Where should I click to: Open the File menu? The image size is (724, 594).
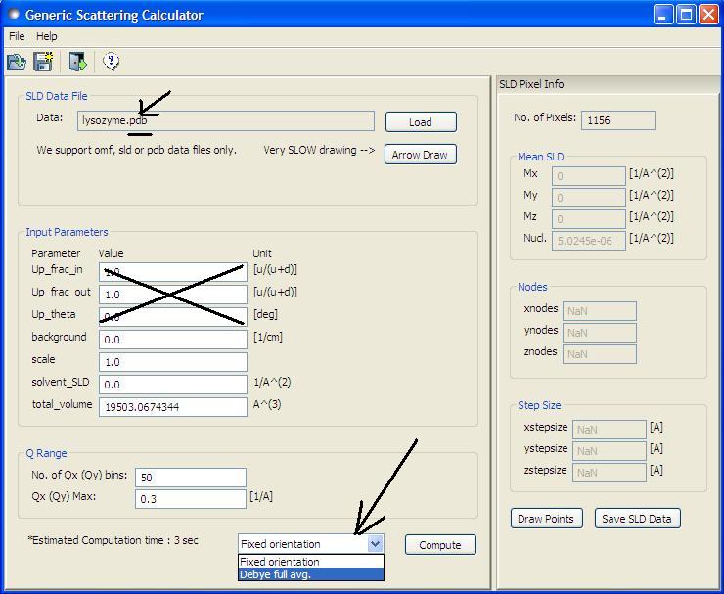pos(17,36)
